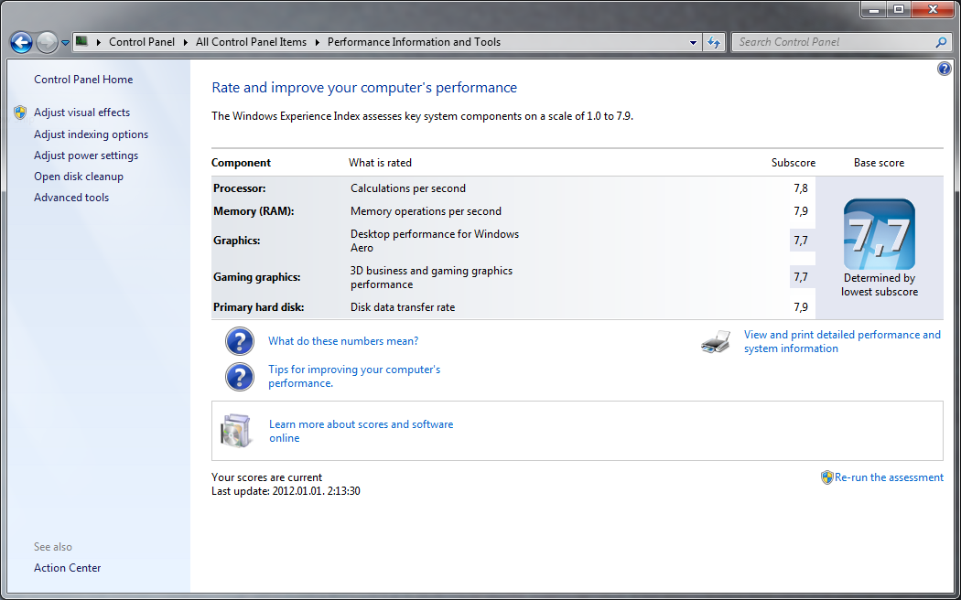Click the Memory (RAM) subscore 7,9
Viewport: 961px width, 600px height.
pos(801,211)
